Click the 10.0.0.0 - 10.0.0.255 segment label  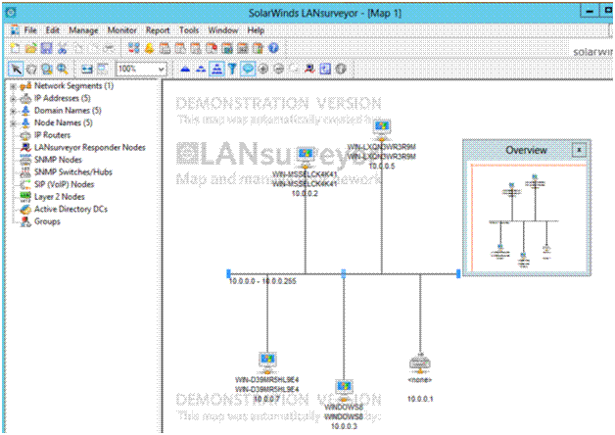point(262,281)
